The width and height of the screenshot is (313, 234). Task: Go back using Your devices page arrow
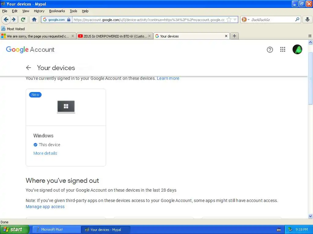[x=28, y=68]
